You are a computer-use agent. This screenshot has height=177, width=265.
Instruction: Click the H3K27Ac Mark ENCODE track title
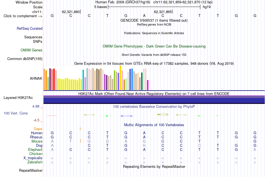[x=154, y=94]
